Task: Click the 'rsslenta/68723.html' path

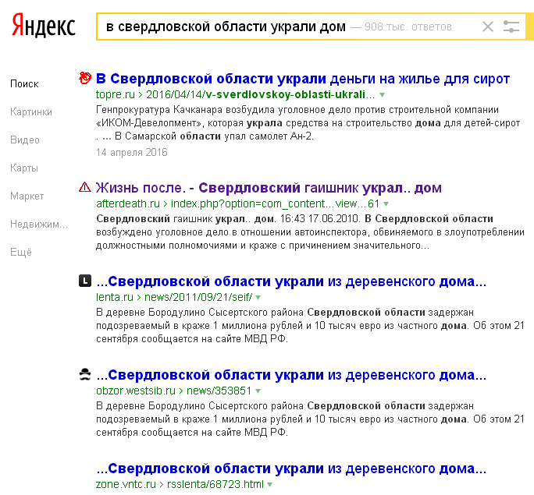Action: 215,484
